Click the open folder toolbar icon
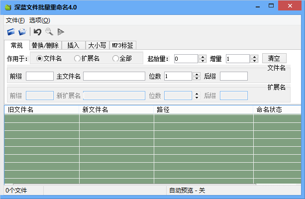 tap(22, 32)
